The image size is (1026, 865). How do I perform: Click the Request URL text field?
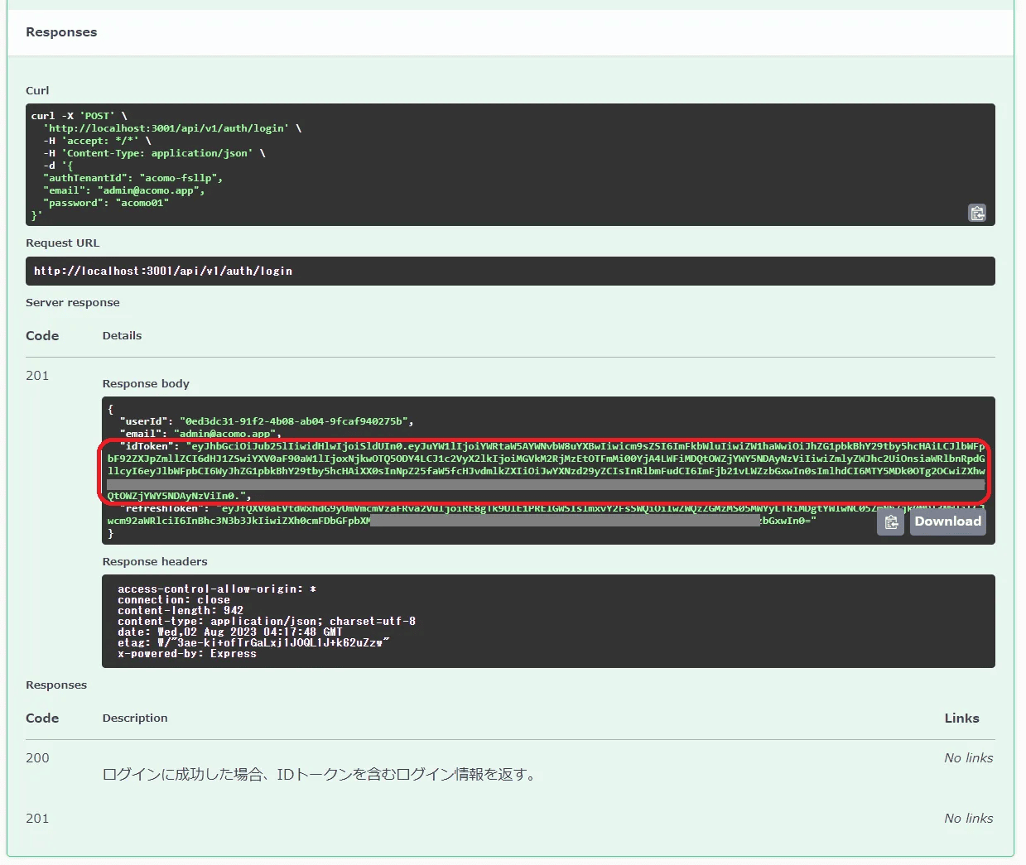510,271
